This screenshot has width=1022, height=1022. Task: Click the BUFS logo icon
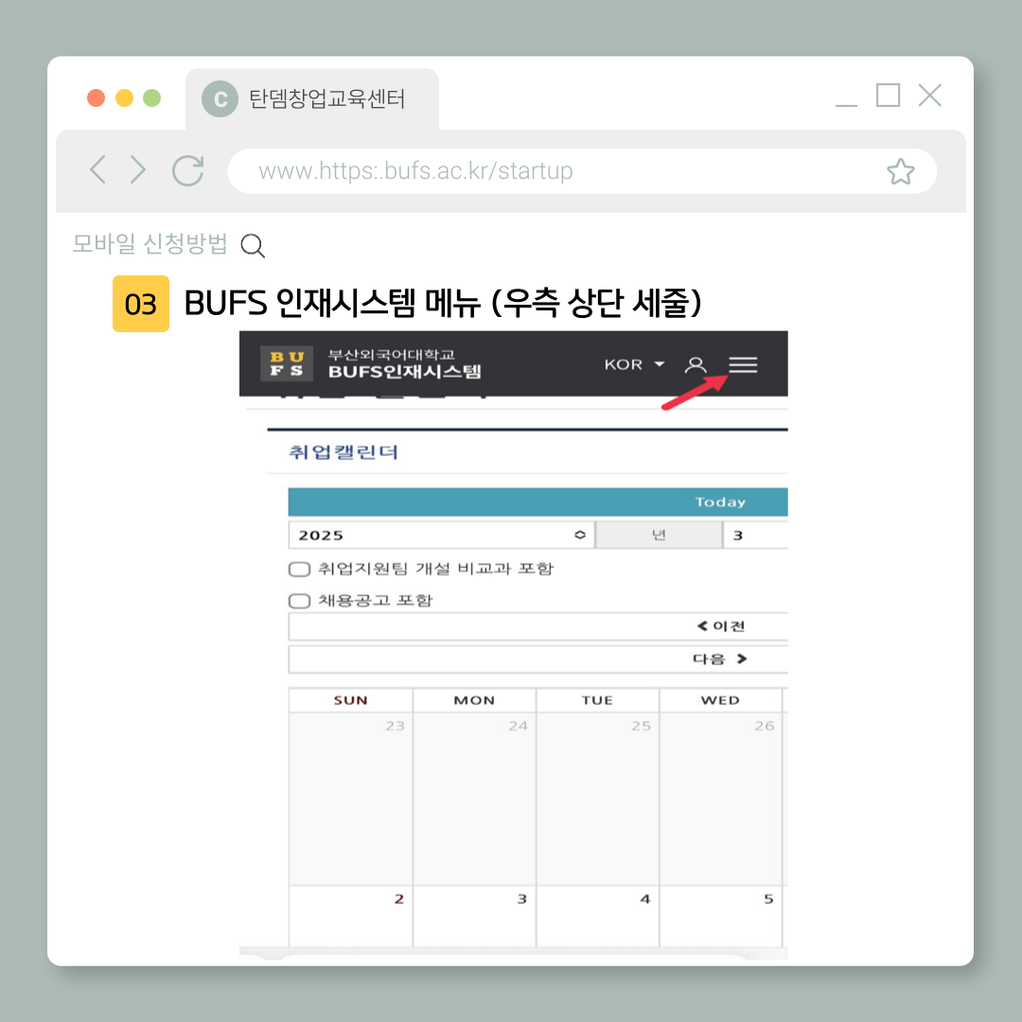point(287,364)
